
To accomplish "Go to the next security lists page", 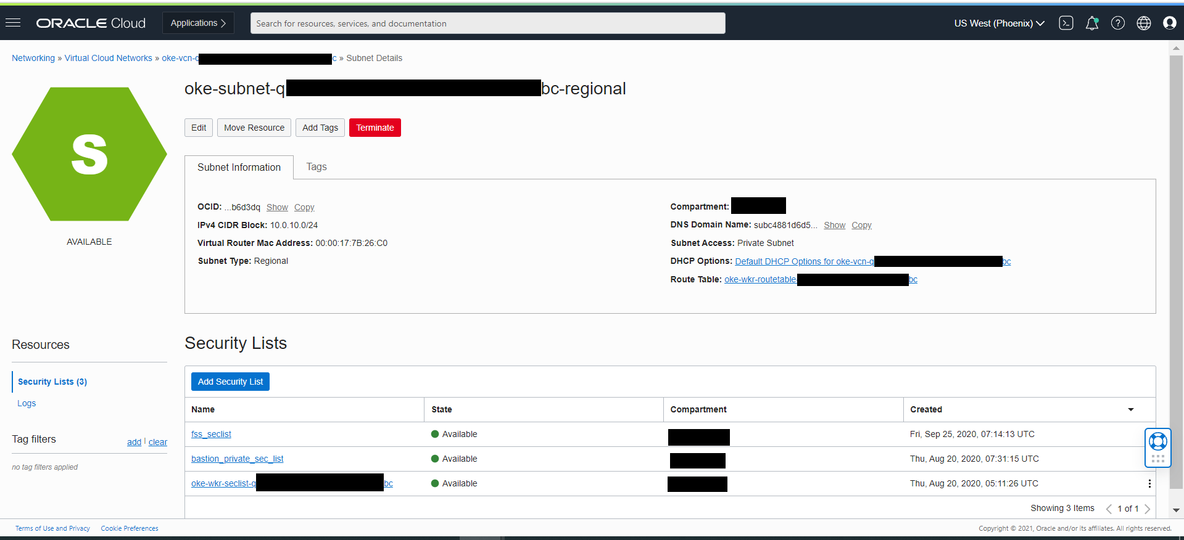I will [1147, 509].
